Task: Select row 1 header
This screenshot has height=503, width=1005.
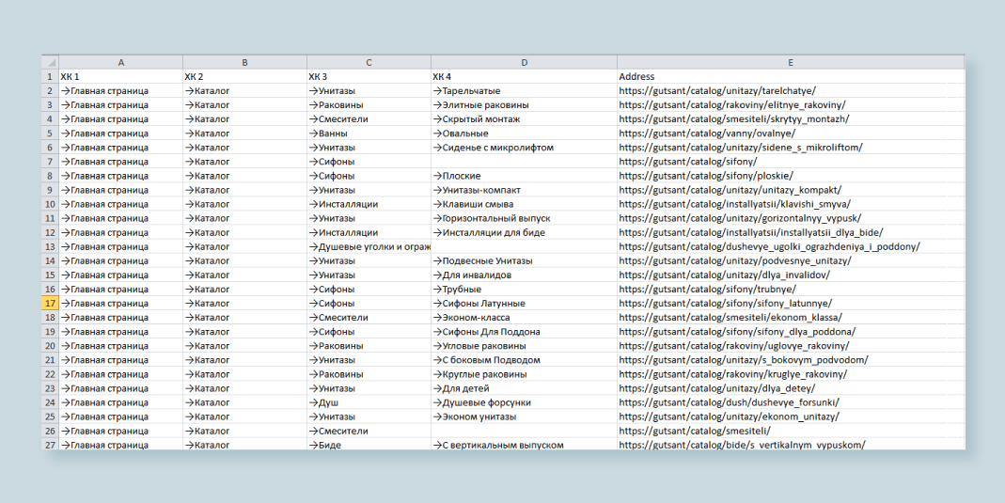Action: (50, 77)
